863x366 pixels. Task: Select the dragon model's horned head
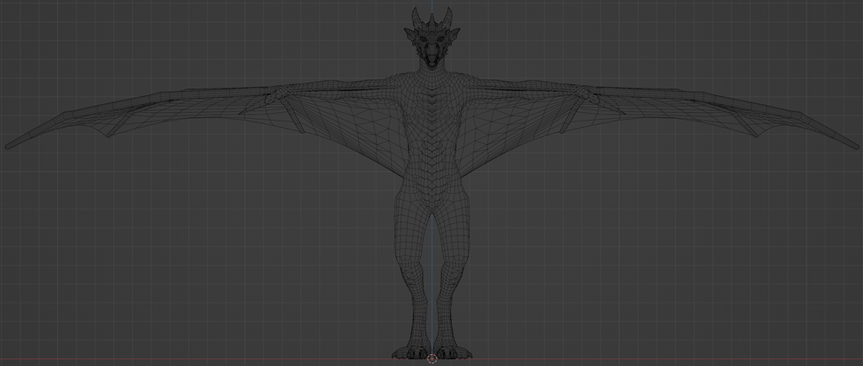click(432, 39)
